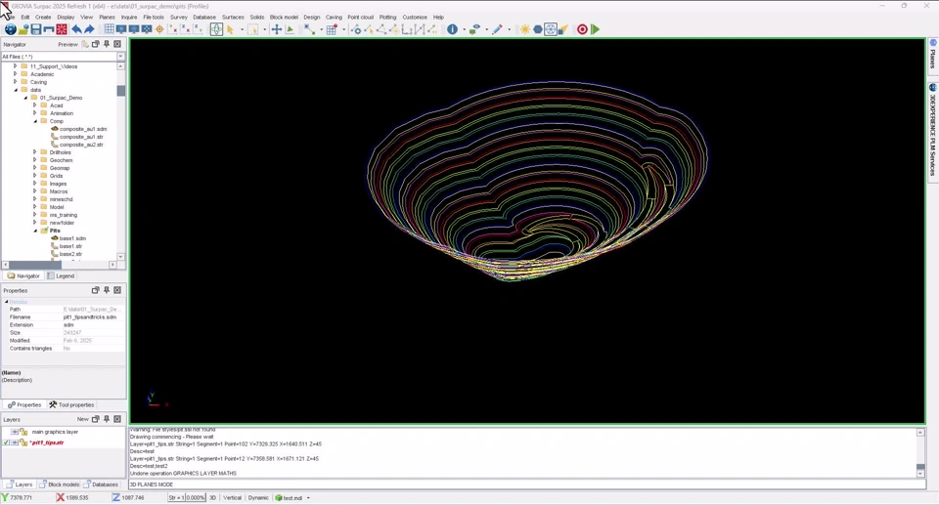Open a file with the folder icon
Image resolution: width=939 pixels, height=505 pixels.
23,29
